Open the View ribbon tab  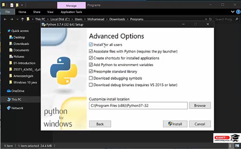[x=50, y=12]
